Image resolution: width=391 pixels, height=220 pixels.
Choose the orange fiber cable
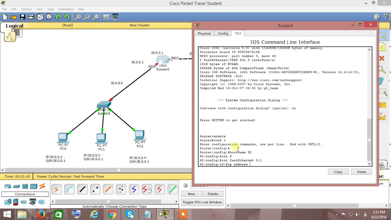[x=108, y=190]
